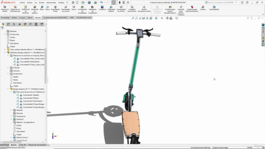Select the Modelo bottom tab
Viewport: 265px width, 149px height.
14,145
